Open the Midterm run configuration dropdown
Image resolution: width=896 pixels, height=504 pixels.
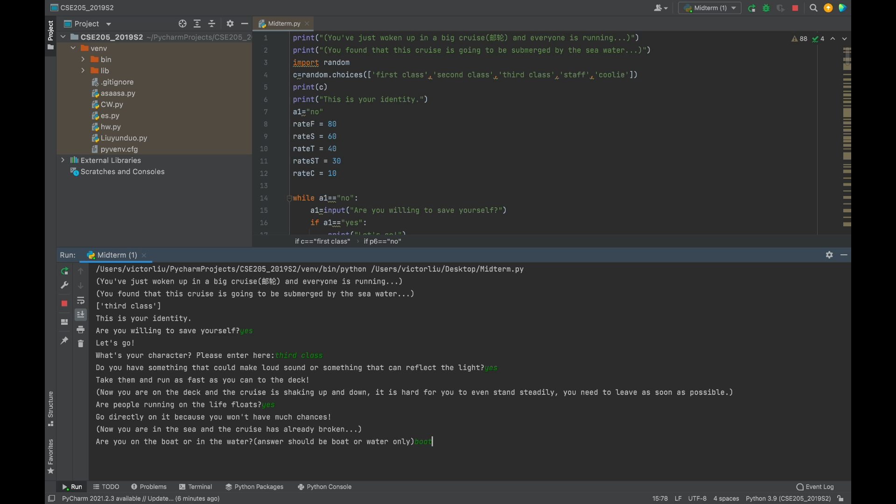[709, 8]
